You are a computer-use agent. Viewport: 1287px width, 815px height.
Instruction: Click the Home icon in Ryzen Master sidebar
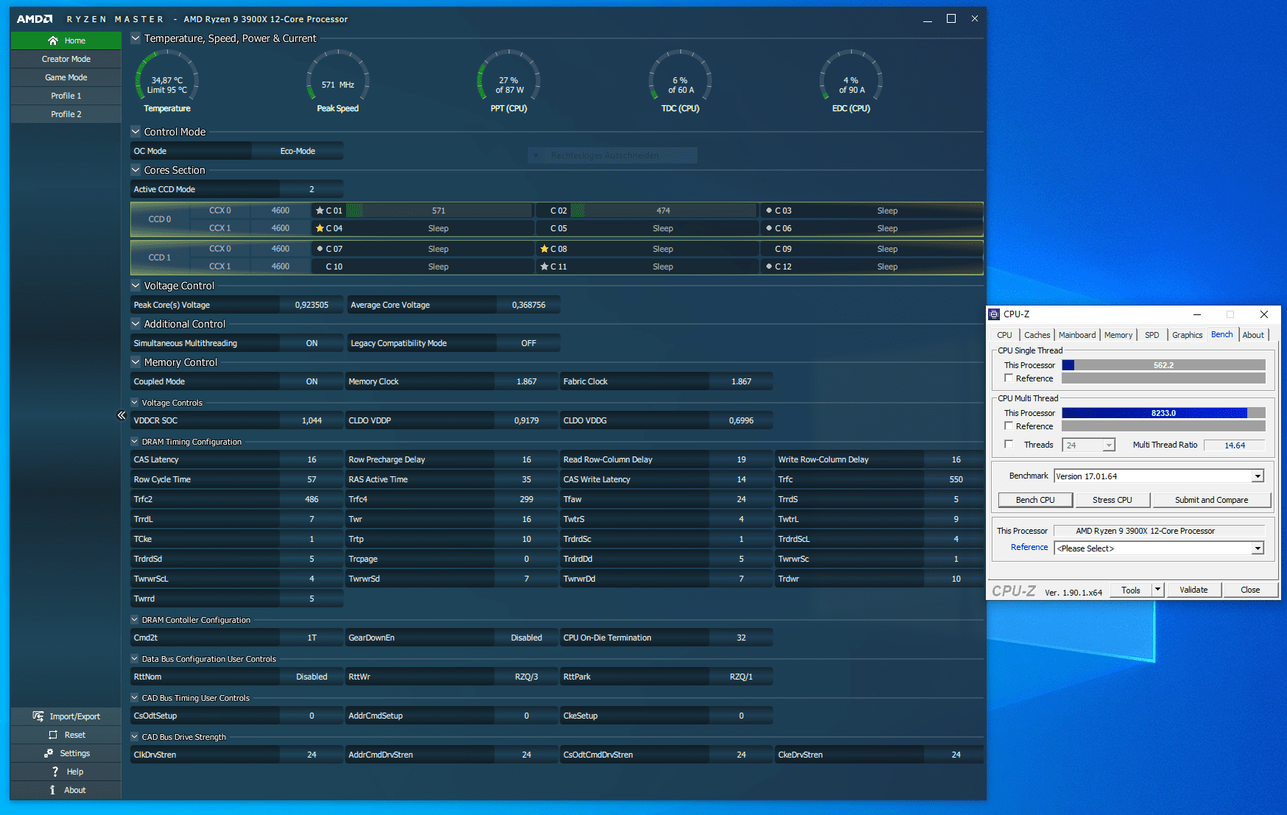point(53,40)
